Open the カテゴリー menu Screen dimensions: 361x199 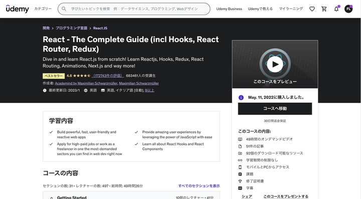pyautogui.click(x=43, y=8)
